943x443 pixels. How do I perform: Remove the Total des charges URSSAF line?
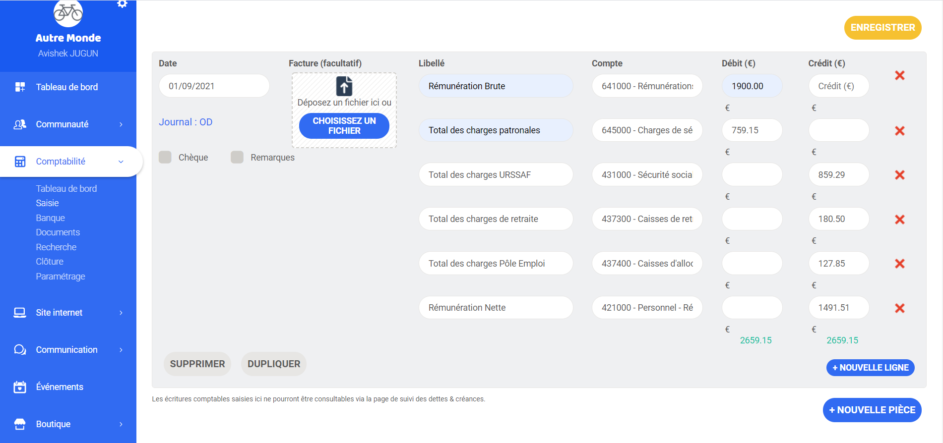[899, 175]
